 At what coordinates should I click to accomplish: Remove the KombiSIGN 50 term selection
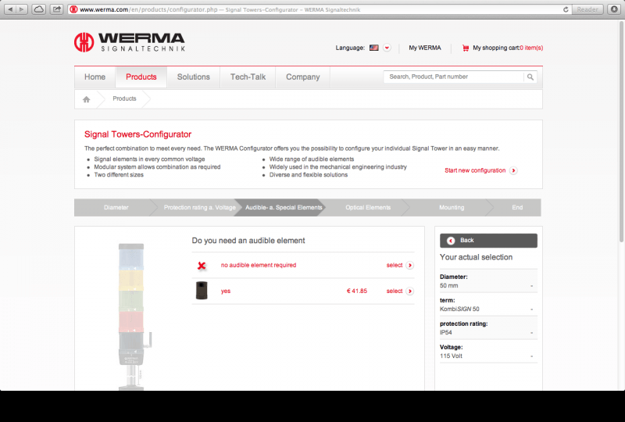[x=532, y=309]
